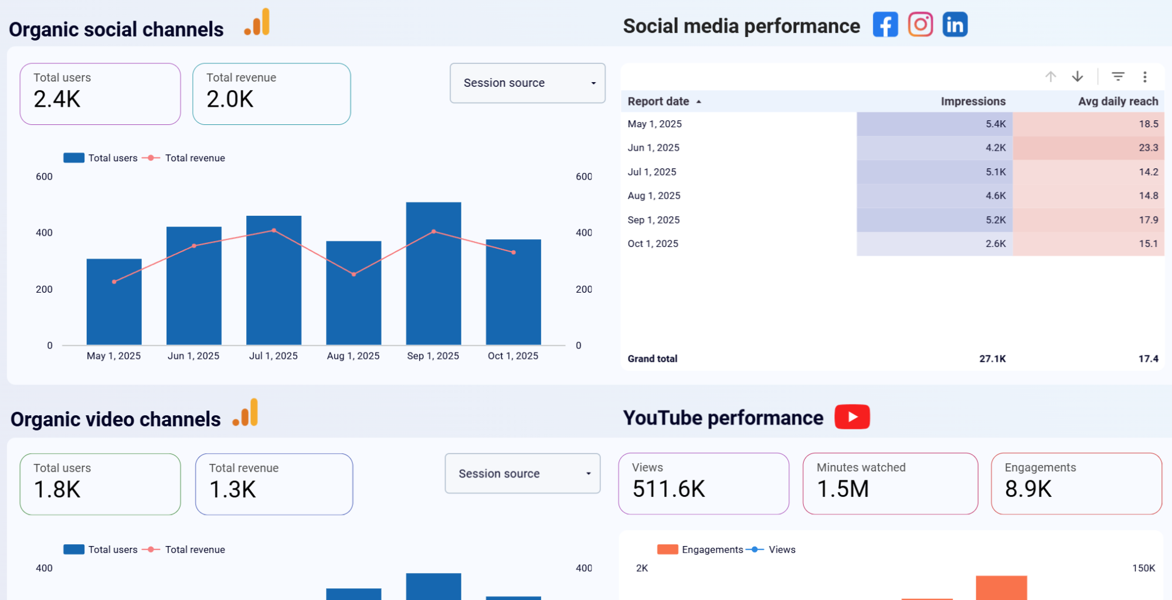Select the Instagram platform icon
This screenshot has width=1172, height=600.
point(920,25)
